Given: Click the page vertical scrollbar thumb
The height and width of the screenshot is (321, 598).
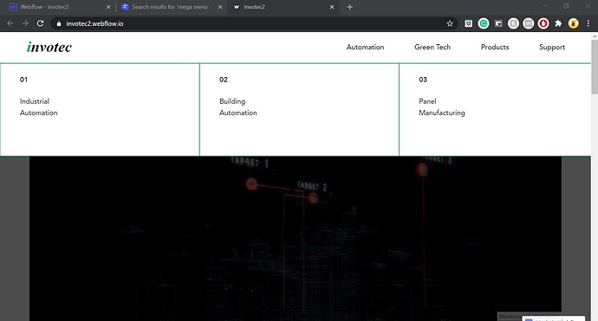Looking at the screenshot, I should pos(595,67).
